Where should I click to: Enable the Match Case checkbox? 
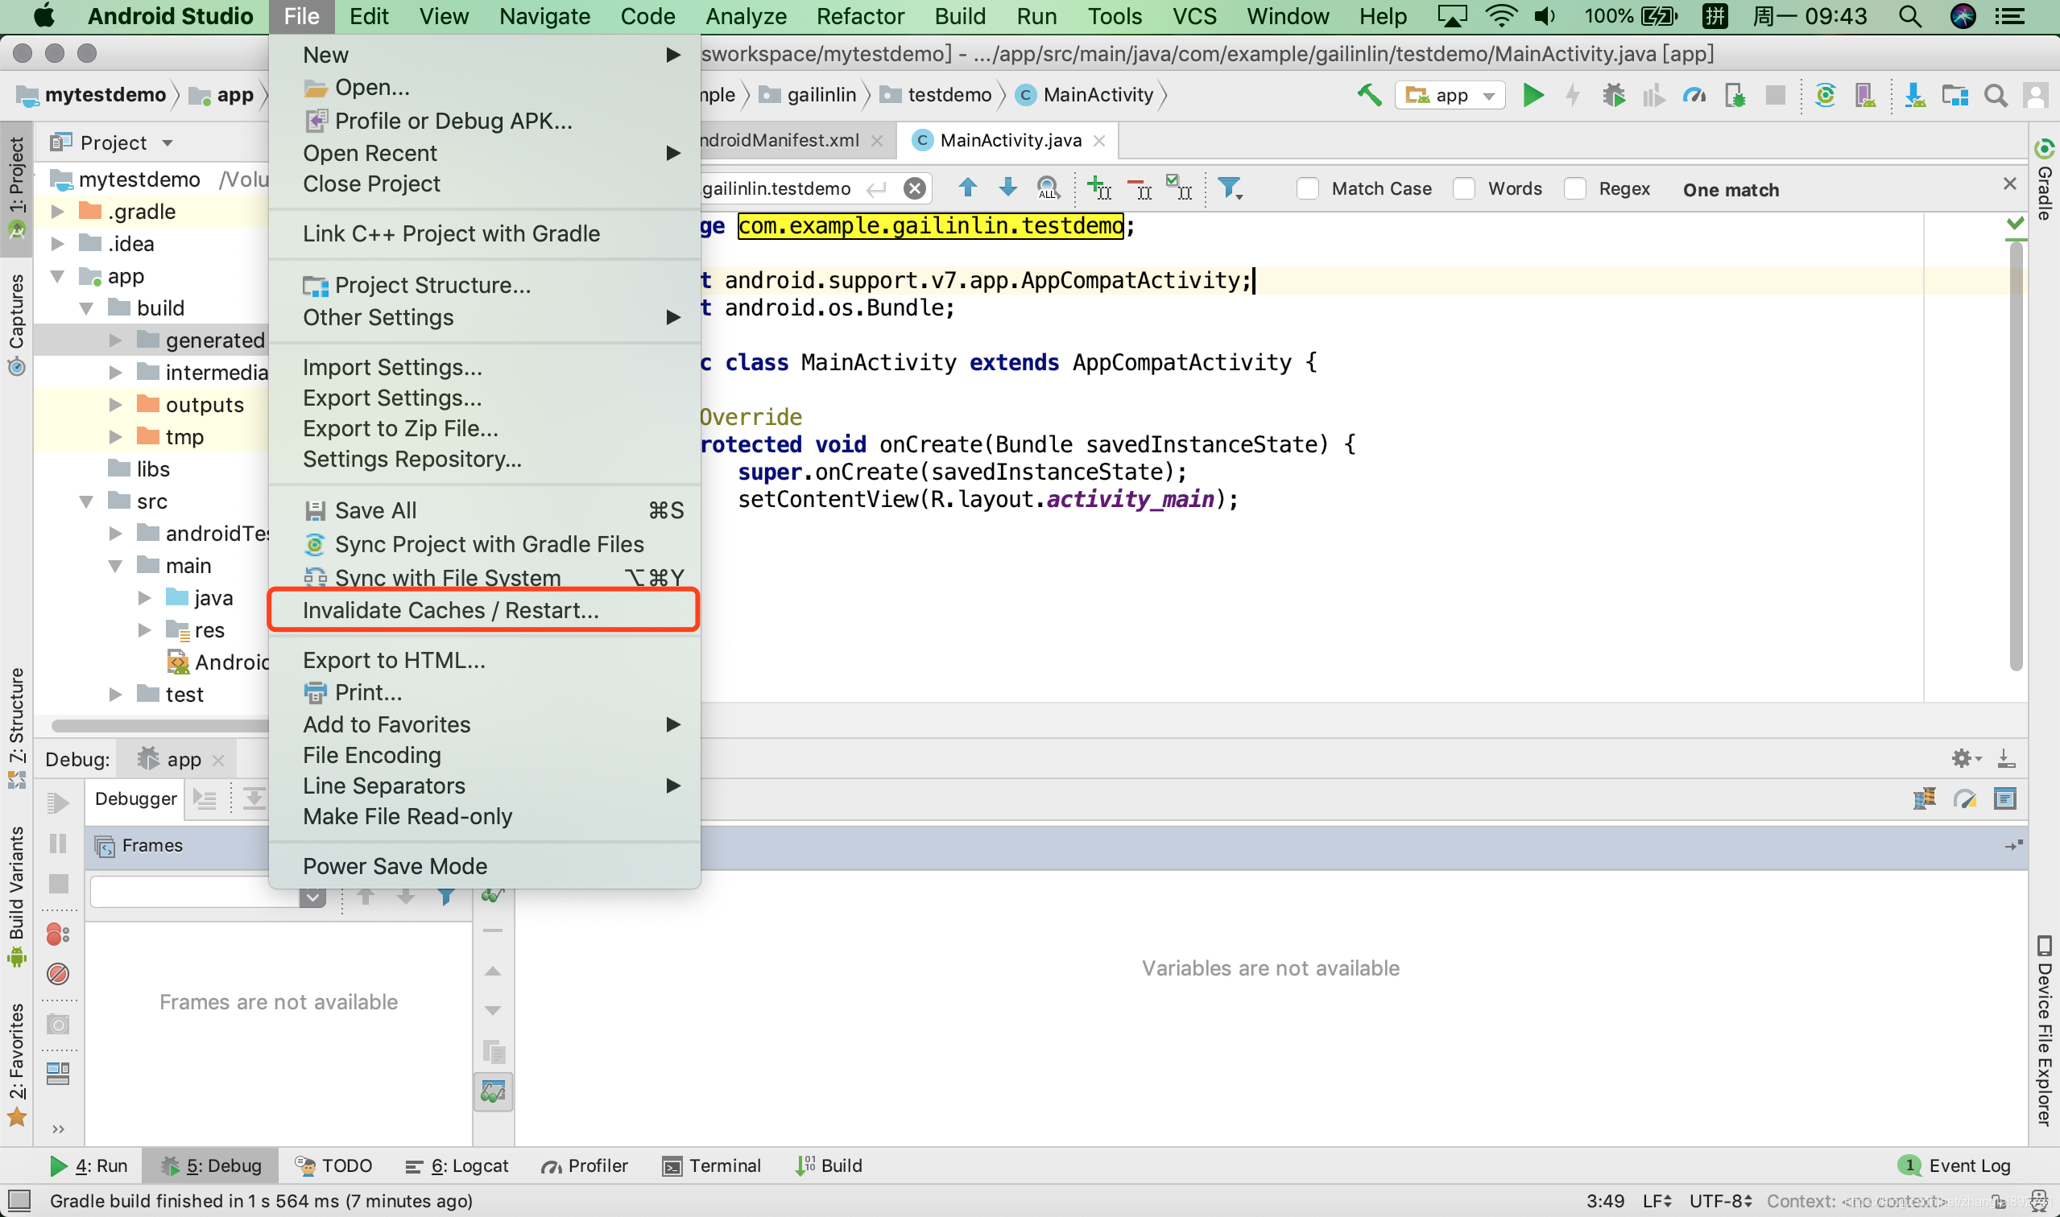(1308, 188)
